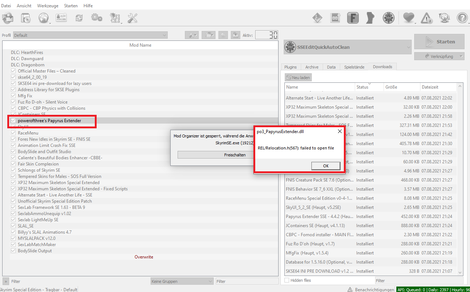Viewport: 470px width, 292px height.
Task: Switch to the Archive tab
Action: 312,67
